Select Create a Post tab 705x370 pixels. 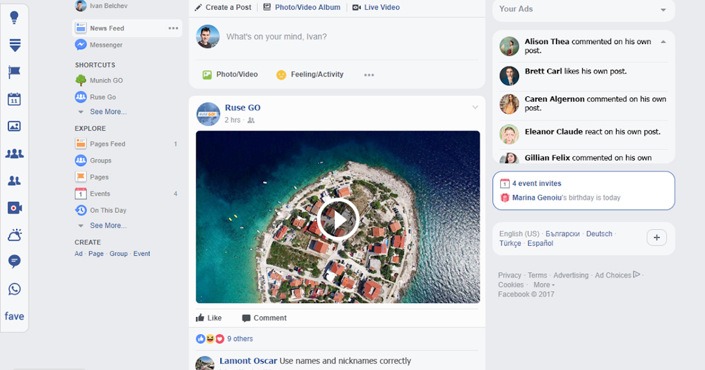[x=223, y=7]
